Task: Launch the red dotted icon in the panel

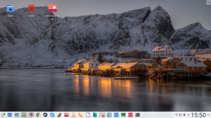Action: point(130,115)
